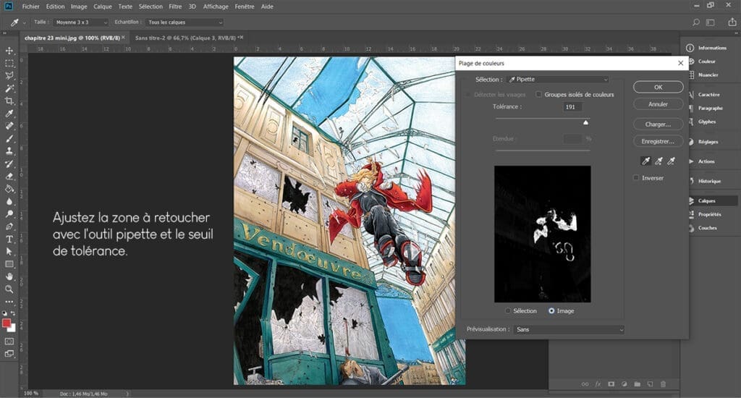Select the Type tool
Screen dimensions: 741x398
pos(9,240)
